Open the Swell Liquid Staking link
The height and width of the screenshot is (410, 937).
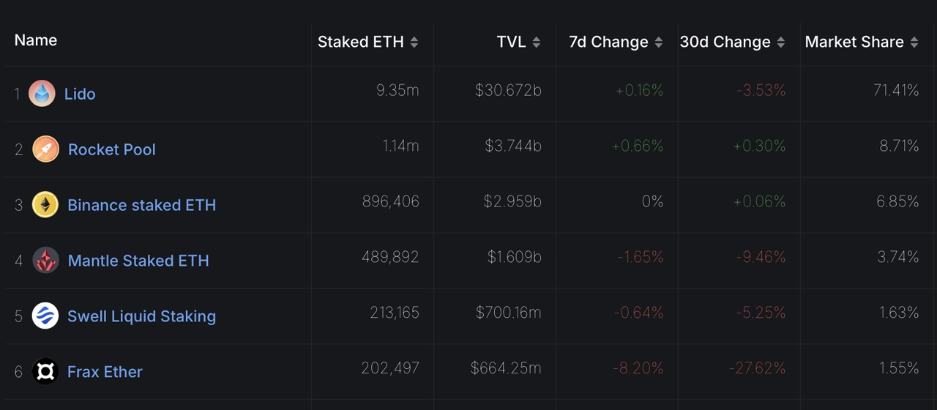pos(141,316)
